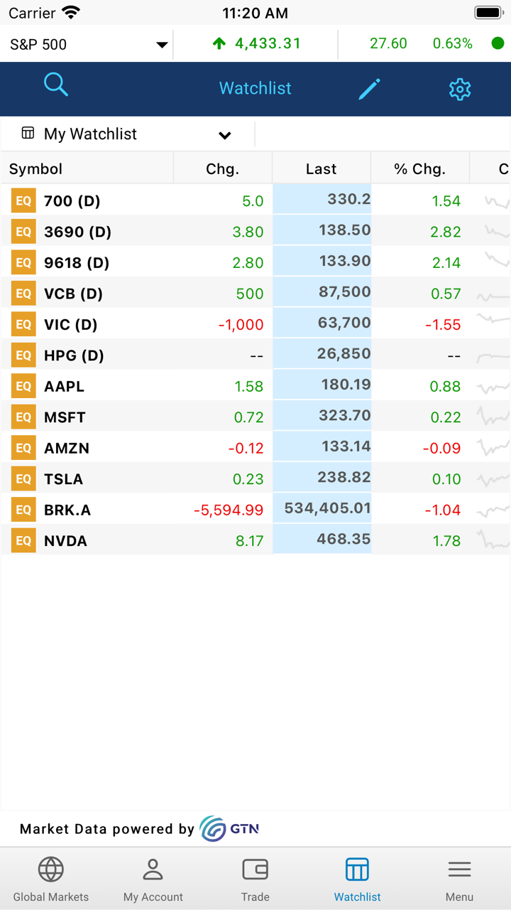The height and width of the screenshot is (910, 511).
Task: Expand the My Watchlist selector chevron
Action: (225, 135)
